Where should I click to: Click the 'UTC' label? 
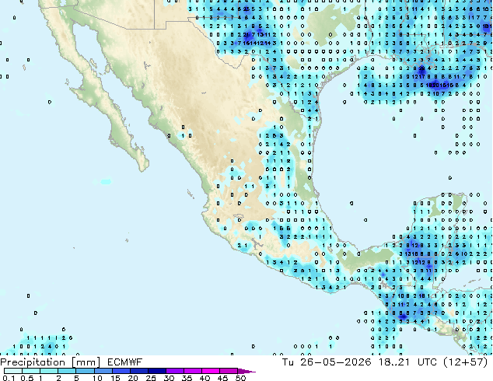pos(427,362)
